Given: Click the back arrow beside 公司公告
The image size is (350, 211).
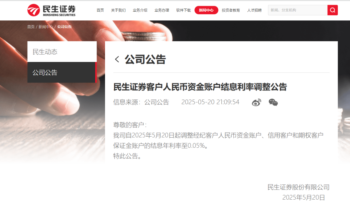Looking at the screenshot, I should click(117, 59).
